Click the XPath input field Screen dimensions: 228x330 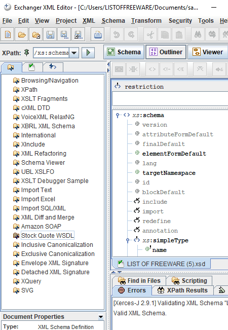(x=51, y=53)
